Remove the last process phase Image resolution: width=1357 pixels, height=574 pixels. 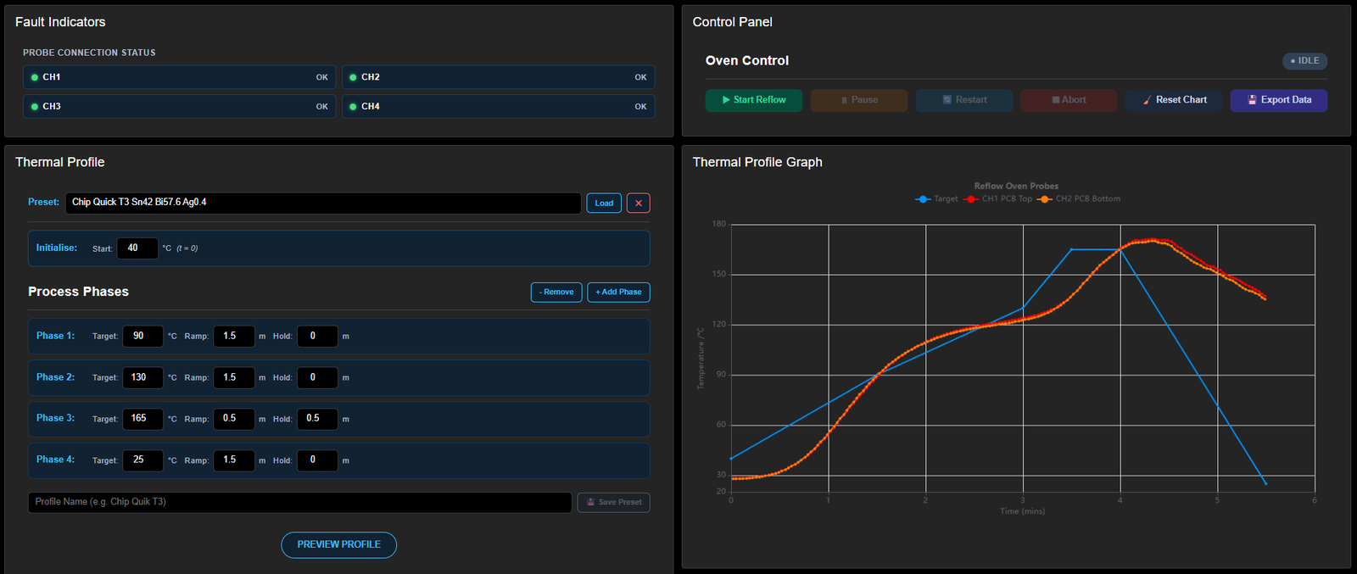pos(556,293)
